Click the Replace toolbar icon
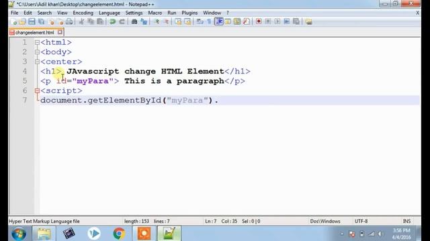 point(144,21)
